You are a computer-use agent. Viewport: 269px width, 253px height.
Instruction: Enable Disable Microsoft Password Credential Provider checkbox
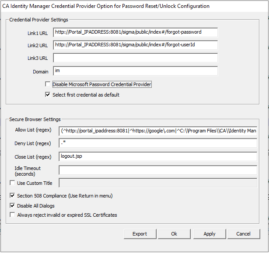click(x=48, y=84)
